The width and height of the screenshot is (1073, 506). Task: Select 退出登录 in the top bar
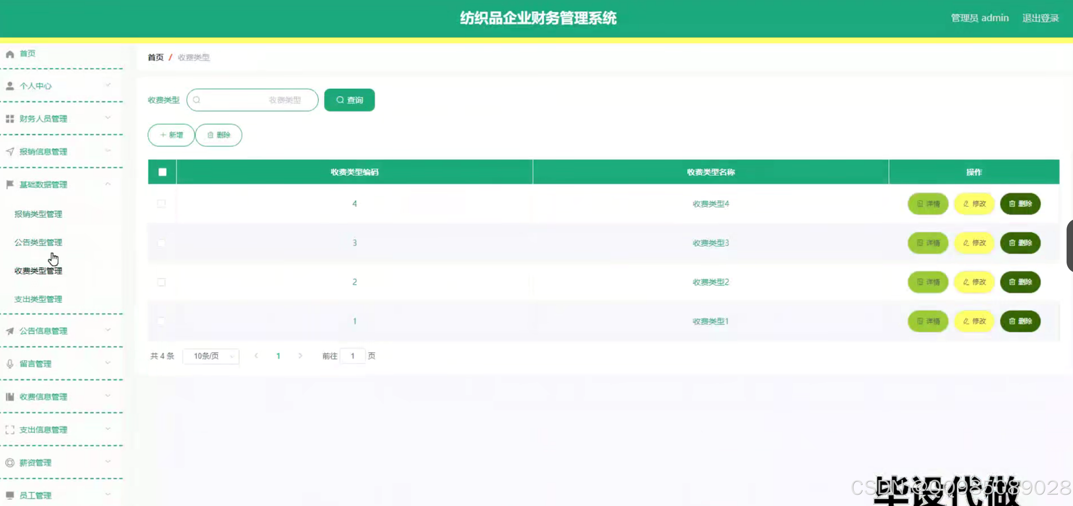[1041, 17]
